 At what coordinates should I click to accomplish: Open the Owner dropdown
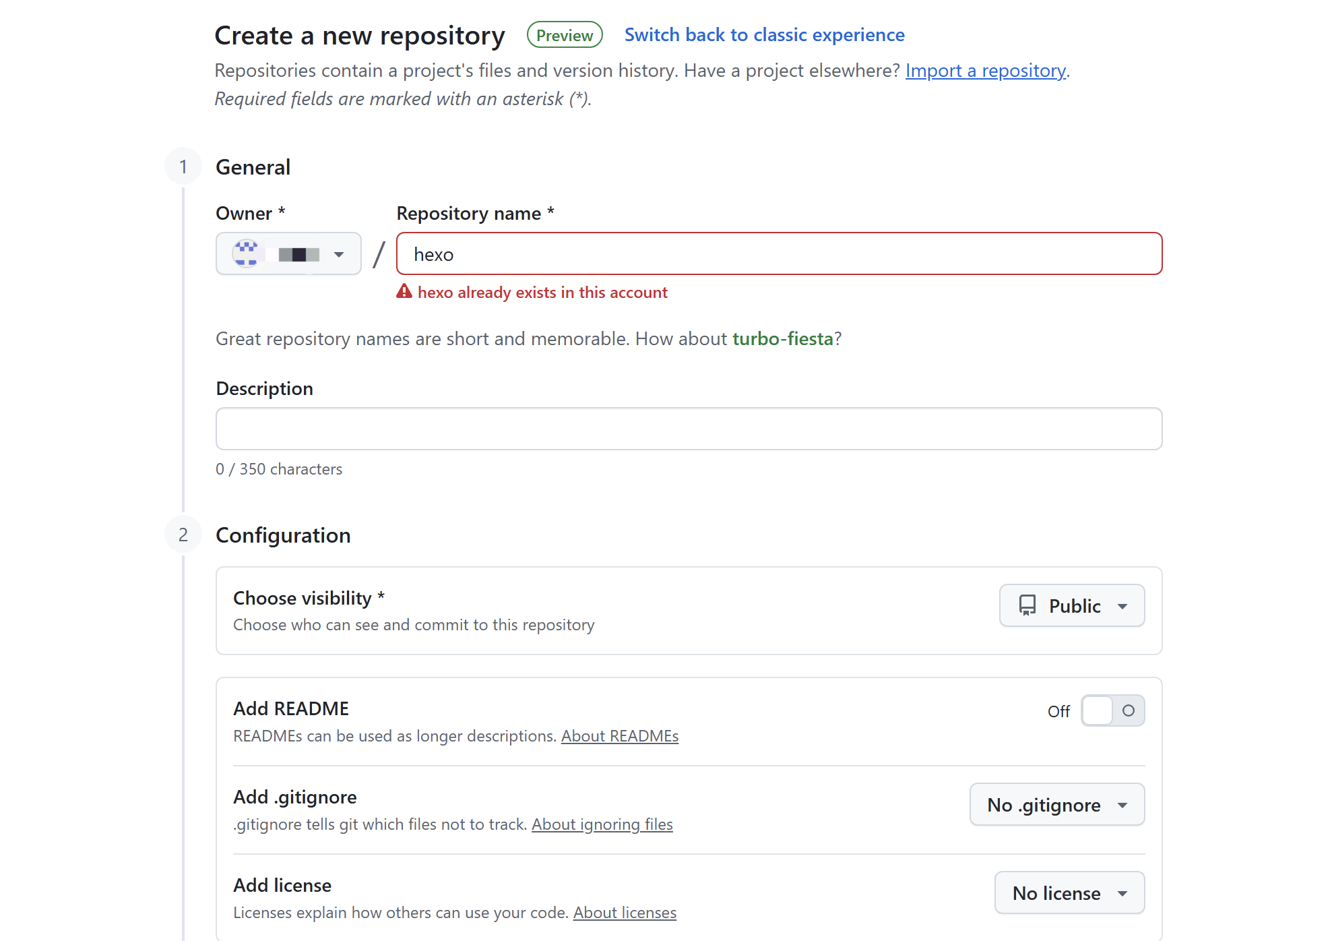coord(288,253)
